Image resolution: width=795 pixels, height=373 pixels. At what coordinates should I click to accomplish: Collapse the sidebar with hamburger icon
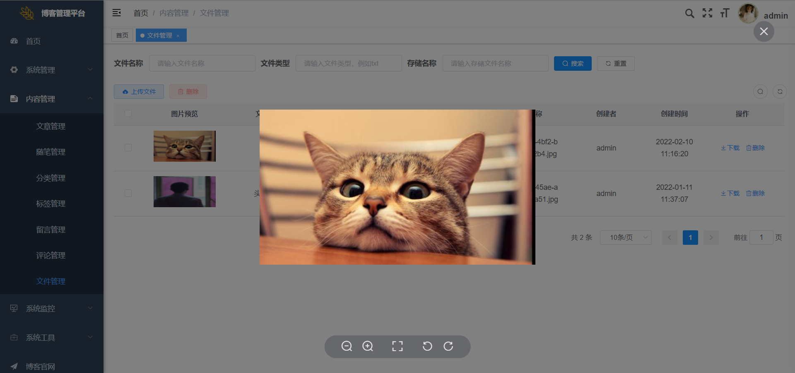(x=117, y=13)
